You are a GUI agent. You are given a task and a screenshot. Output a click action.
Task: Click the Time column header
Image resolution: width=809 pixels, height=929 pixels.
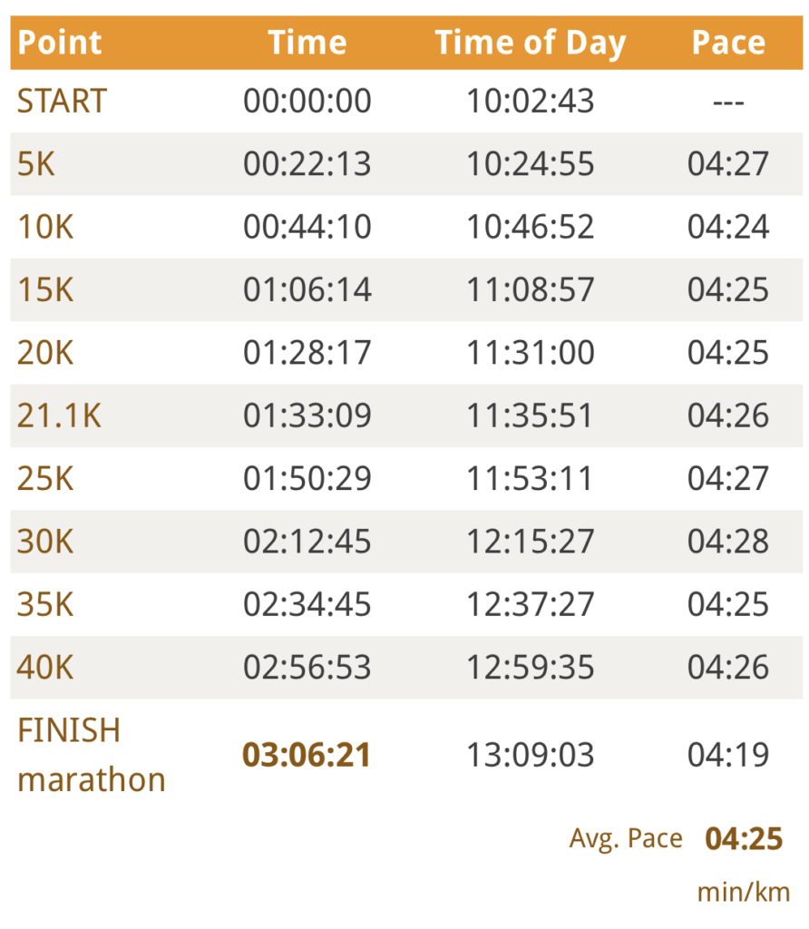pos(307,43)
